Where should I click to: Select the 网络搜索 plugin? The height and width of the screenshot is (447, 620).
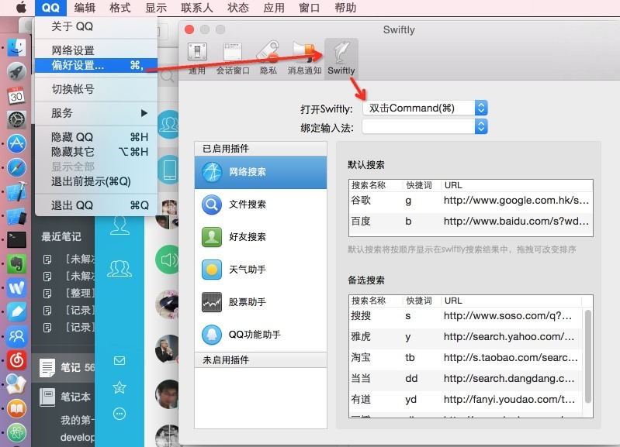coord(261,172)
